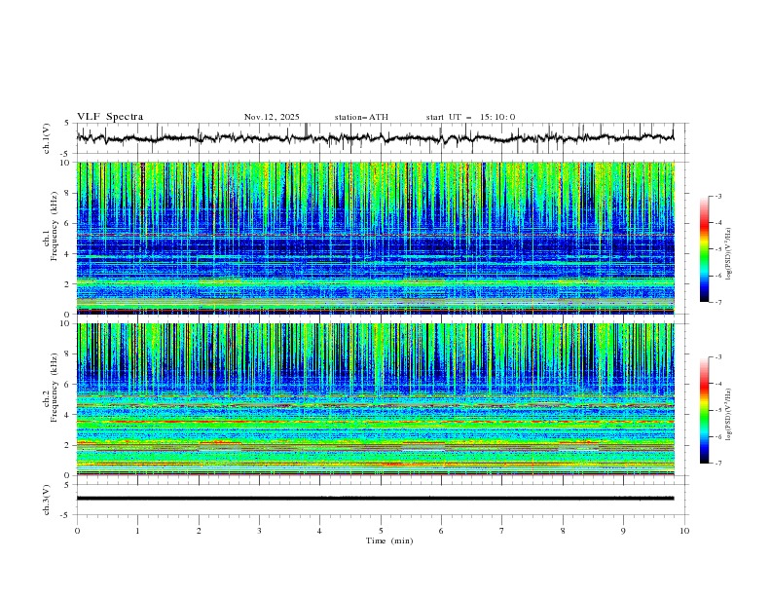Click the time axis tick label "6"
Screen dimensions: 771x596
pyautogui.click(x=441, y=531)
